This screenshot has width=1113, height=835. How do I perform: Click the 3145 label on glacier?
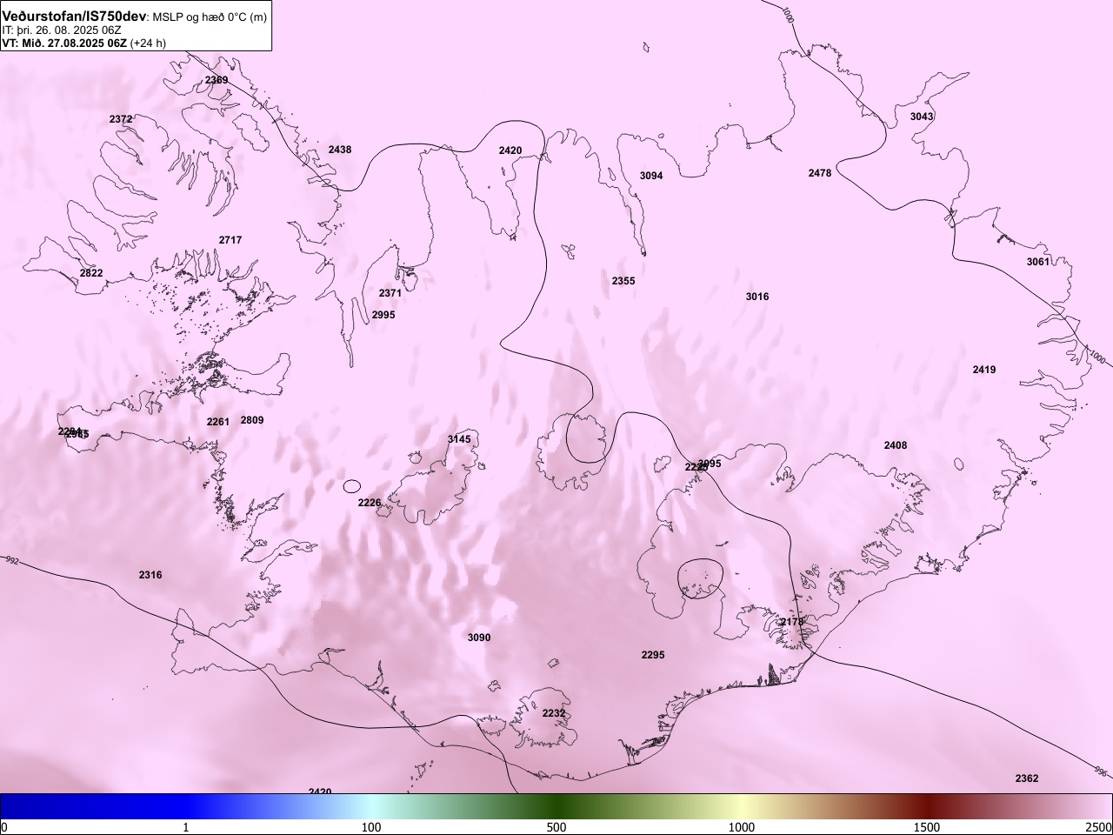(x=459, y=439)
